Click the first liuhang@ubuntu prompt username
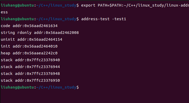This screenshot has width=189, height=103. [17, 6]
